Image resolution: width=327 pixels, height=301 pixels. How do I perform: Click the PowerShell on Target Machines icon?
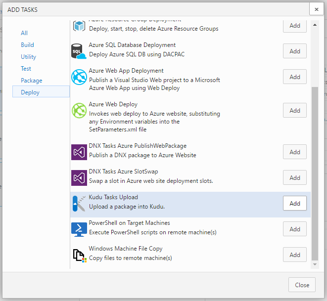(x=79, y=229)
